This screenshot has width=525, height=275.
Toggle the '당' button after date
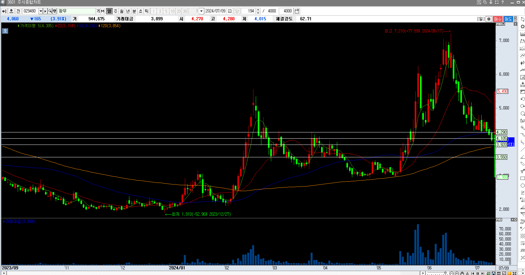[237, 11]
